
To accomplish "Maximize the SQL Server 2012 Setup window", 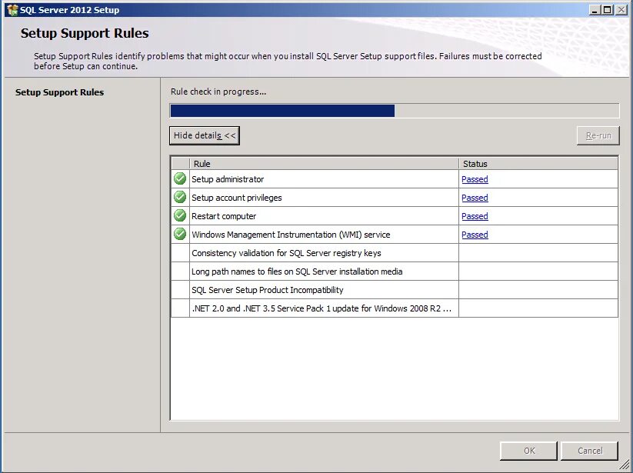I will click(607, 10).
